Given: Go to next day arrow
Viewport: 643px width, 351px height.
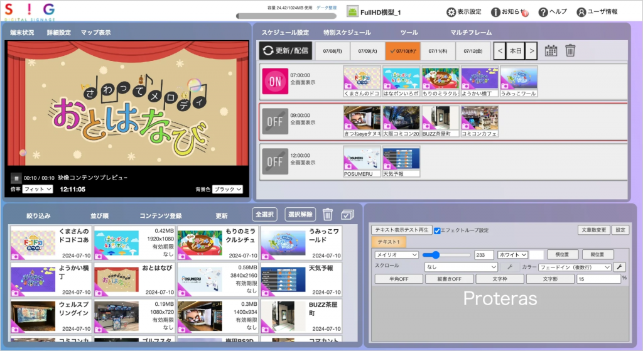Looking at the screenshot, I should tap(531, 51).
